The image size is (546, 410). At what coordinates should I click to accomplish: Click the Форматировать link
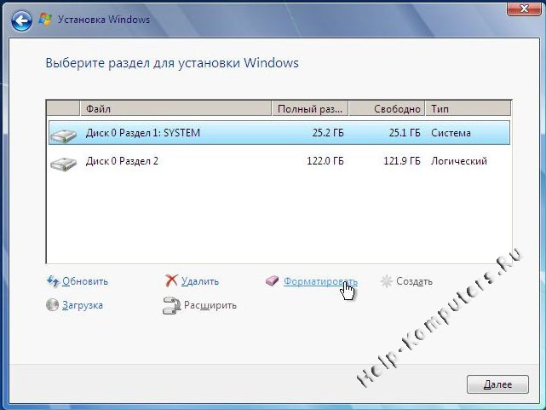(x=320, y=281)
